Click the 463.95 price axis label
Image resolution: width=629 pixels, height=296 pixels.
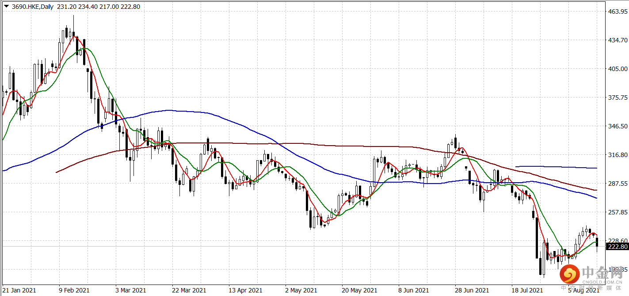click(618, 11)
